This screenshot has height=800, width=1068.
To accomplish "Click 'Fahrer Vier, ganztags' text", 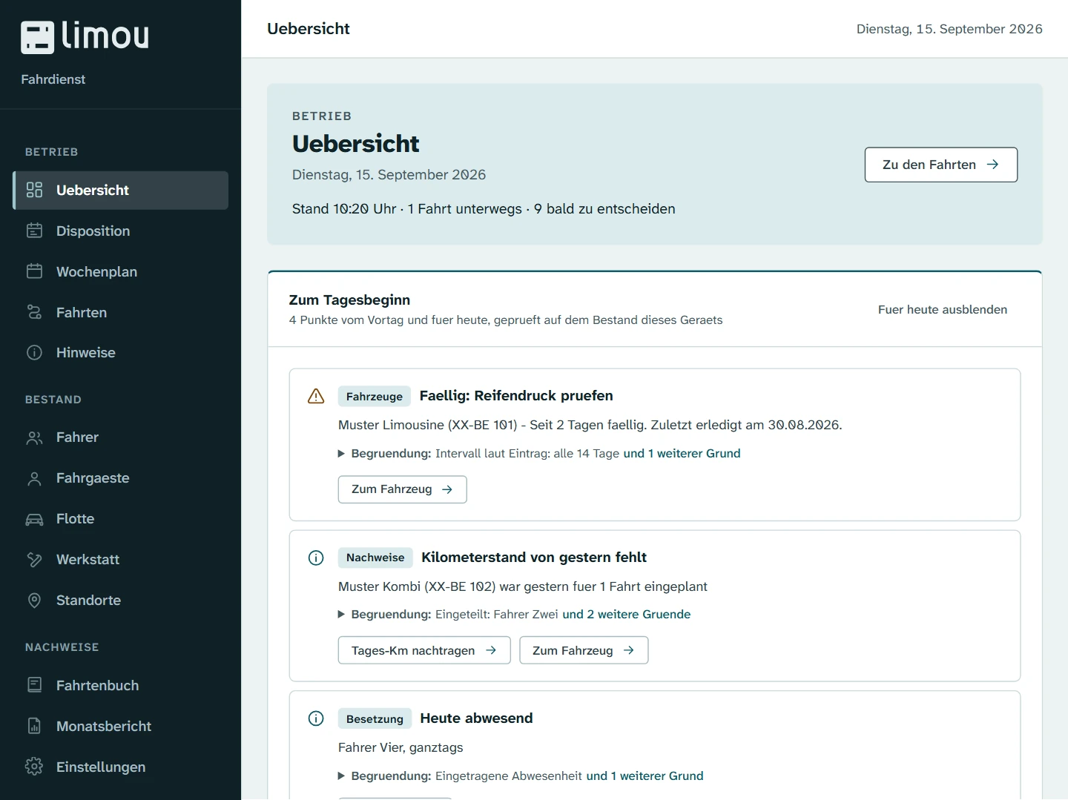I will point(400,747).
